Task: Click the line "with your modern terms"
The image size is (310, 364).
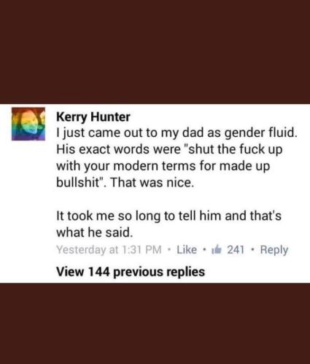Action: (x=163, y=166)
